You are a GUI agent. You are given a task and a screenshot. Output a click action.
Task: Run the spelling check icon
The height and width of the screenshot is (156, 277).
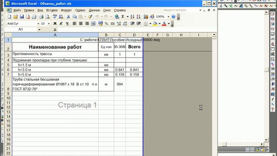[x=55, y=16]
